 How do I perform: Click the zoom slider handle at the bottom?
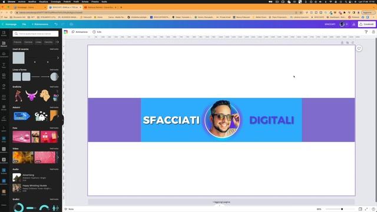[342, 209]
